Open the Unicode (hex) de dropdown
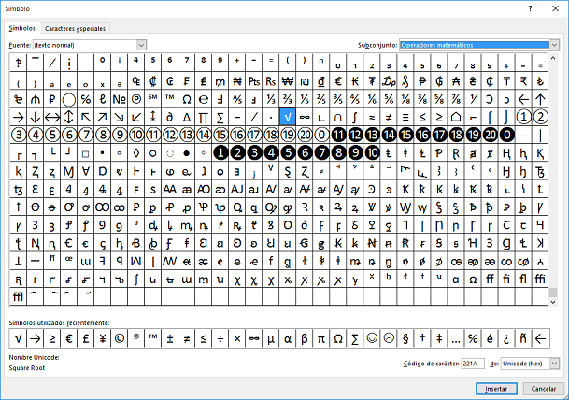This screenshot has width=569, height=400. coord(554,364)
